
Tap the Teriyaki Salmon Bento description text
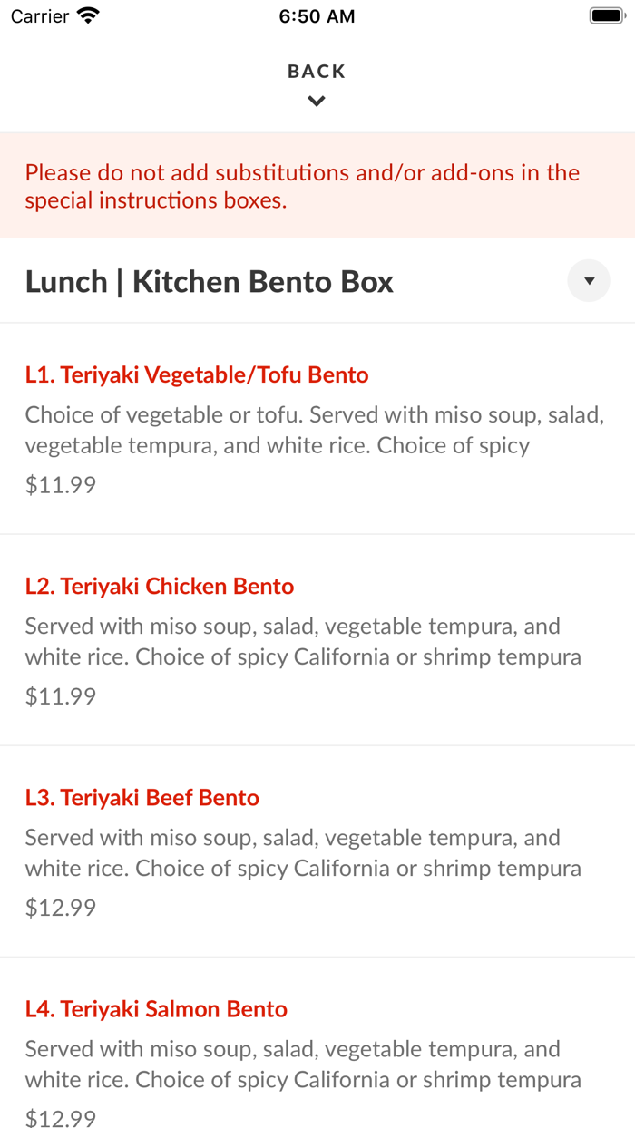click(x=303, y=1064)
